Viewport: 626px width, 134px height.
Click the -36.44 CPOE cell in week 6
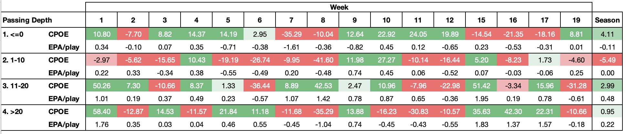[x=260, y=86]
